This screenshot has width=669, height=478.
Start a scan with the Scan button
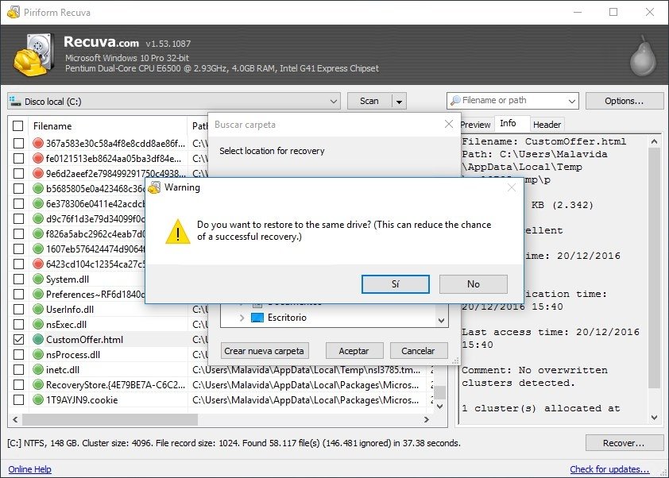[369, 101]
